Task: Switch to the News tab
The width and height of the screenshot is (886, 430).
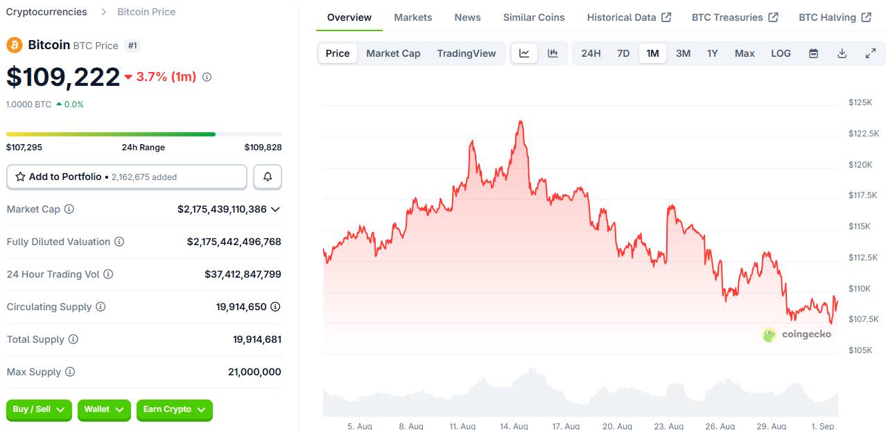Action: 468,17
